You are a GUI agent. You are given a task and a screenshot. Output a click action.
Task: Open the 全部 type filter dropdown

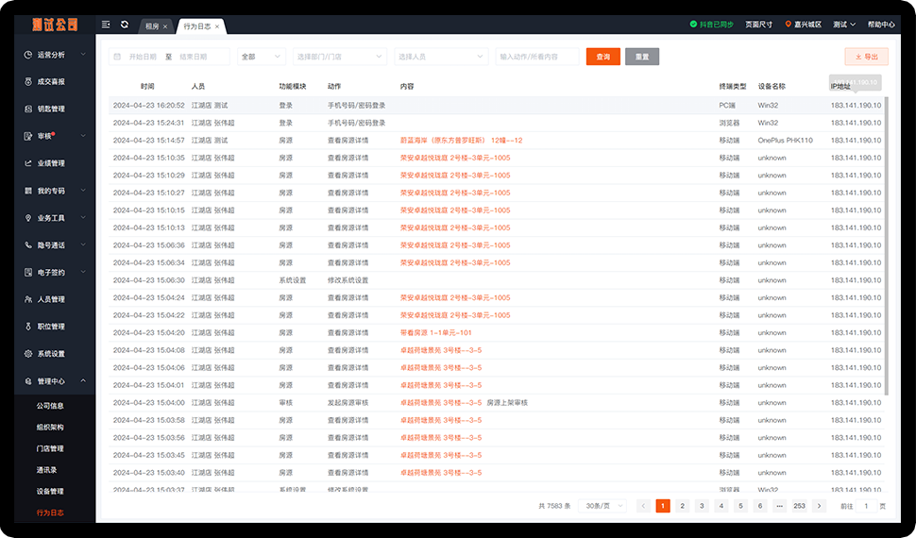262,57
